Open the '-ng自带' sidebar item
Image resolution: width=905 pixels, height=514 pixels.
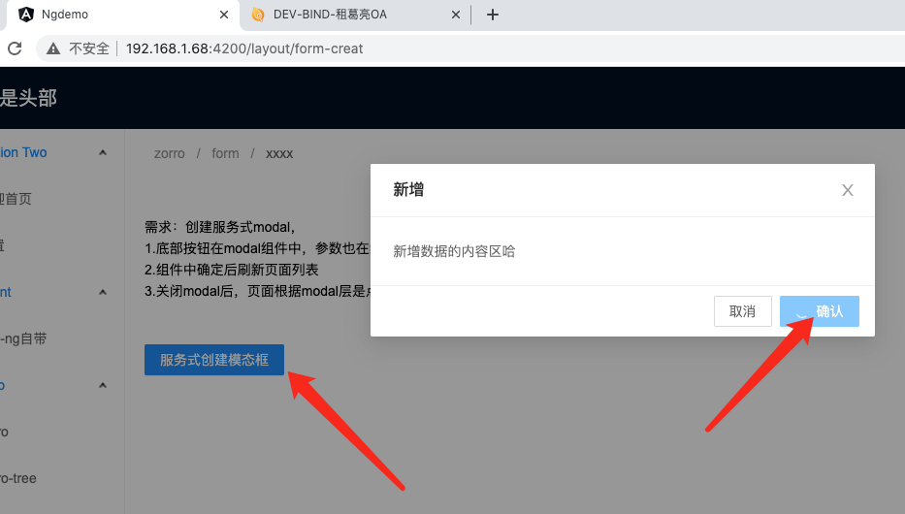pyautogui.click(x=23, y=338)
